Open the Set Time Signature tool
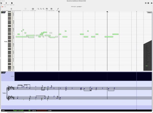 click(x=11, y=9)
